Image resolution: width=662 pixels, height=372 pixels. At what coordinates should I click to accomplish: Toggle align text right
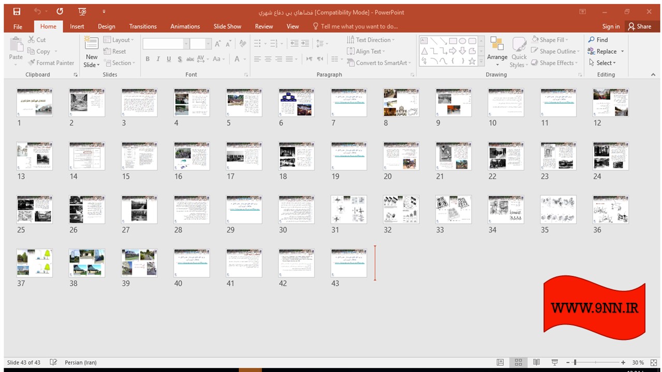278,59
